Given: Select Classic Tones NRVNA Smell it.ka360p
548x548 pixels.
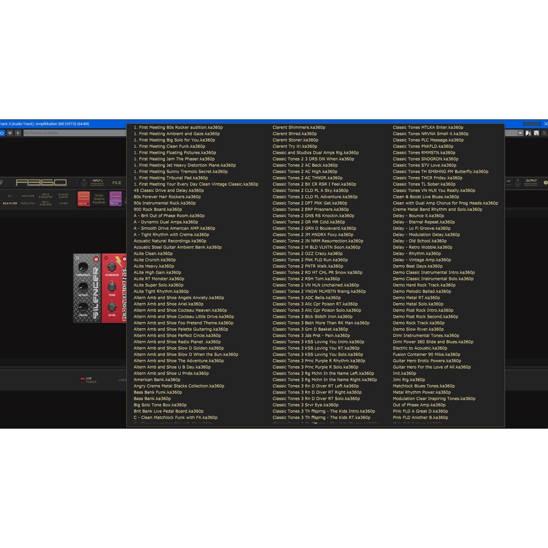Looking at the screenshot, I should tap(431, 134).
